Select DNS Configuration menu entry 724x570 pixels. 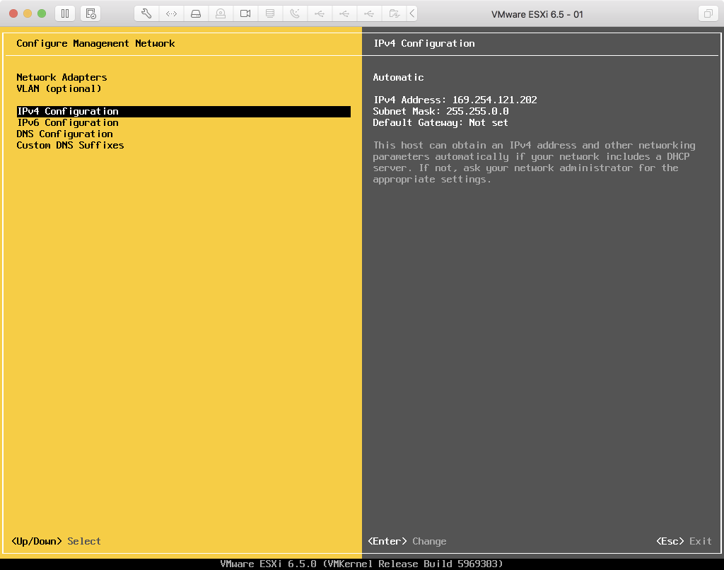coord(64,134)
